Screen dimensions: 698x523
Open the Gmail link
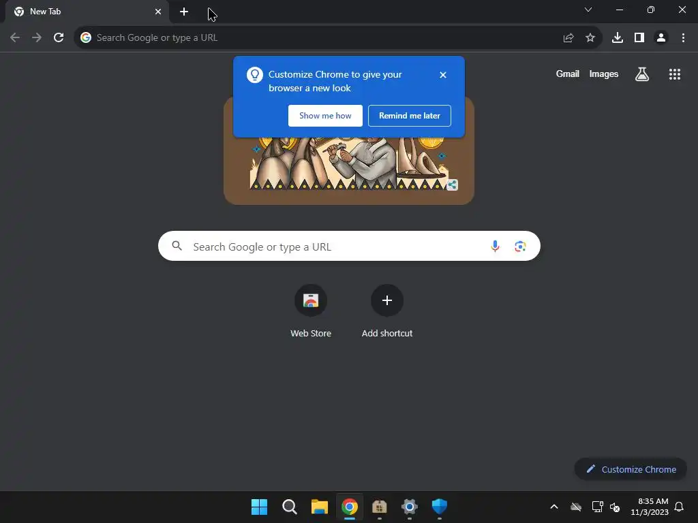(x=568, y=74)
